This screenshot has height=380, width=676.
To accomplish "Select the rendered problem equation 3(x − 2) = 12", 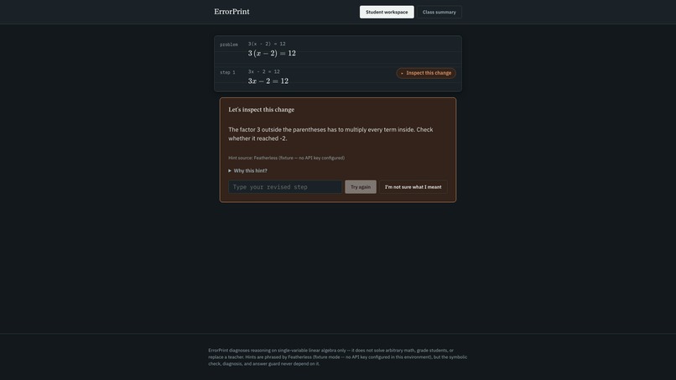I will 272,54.
